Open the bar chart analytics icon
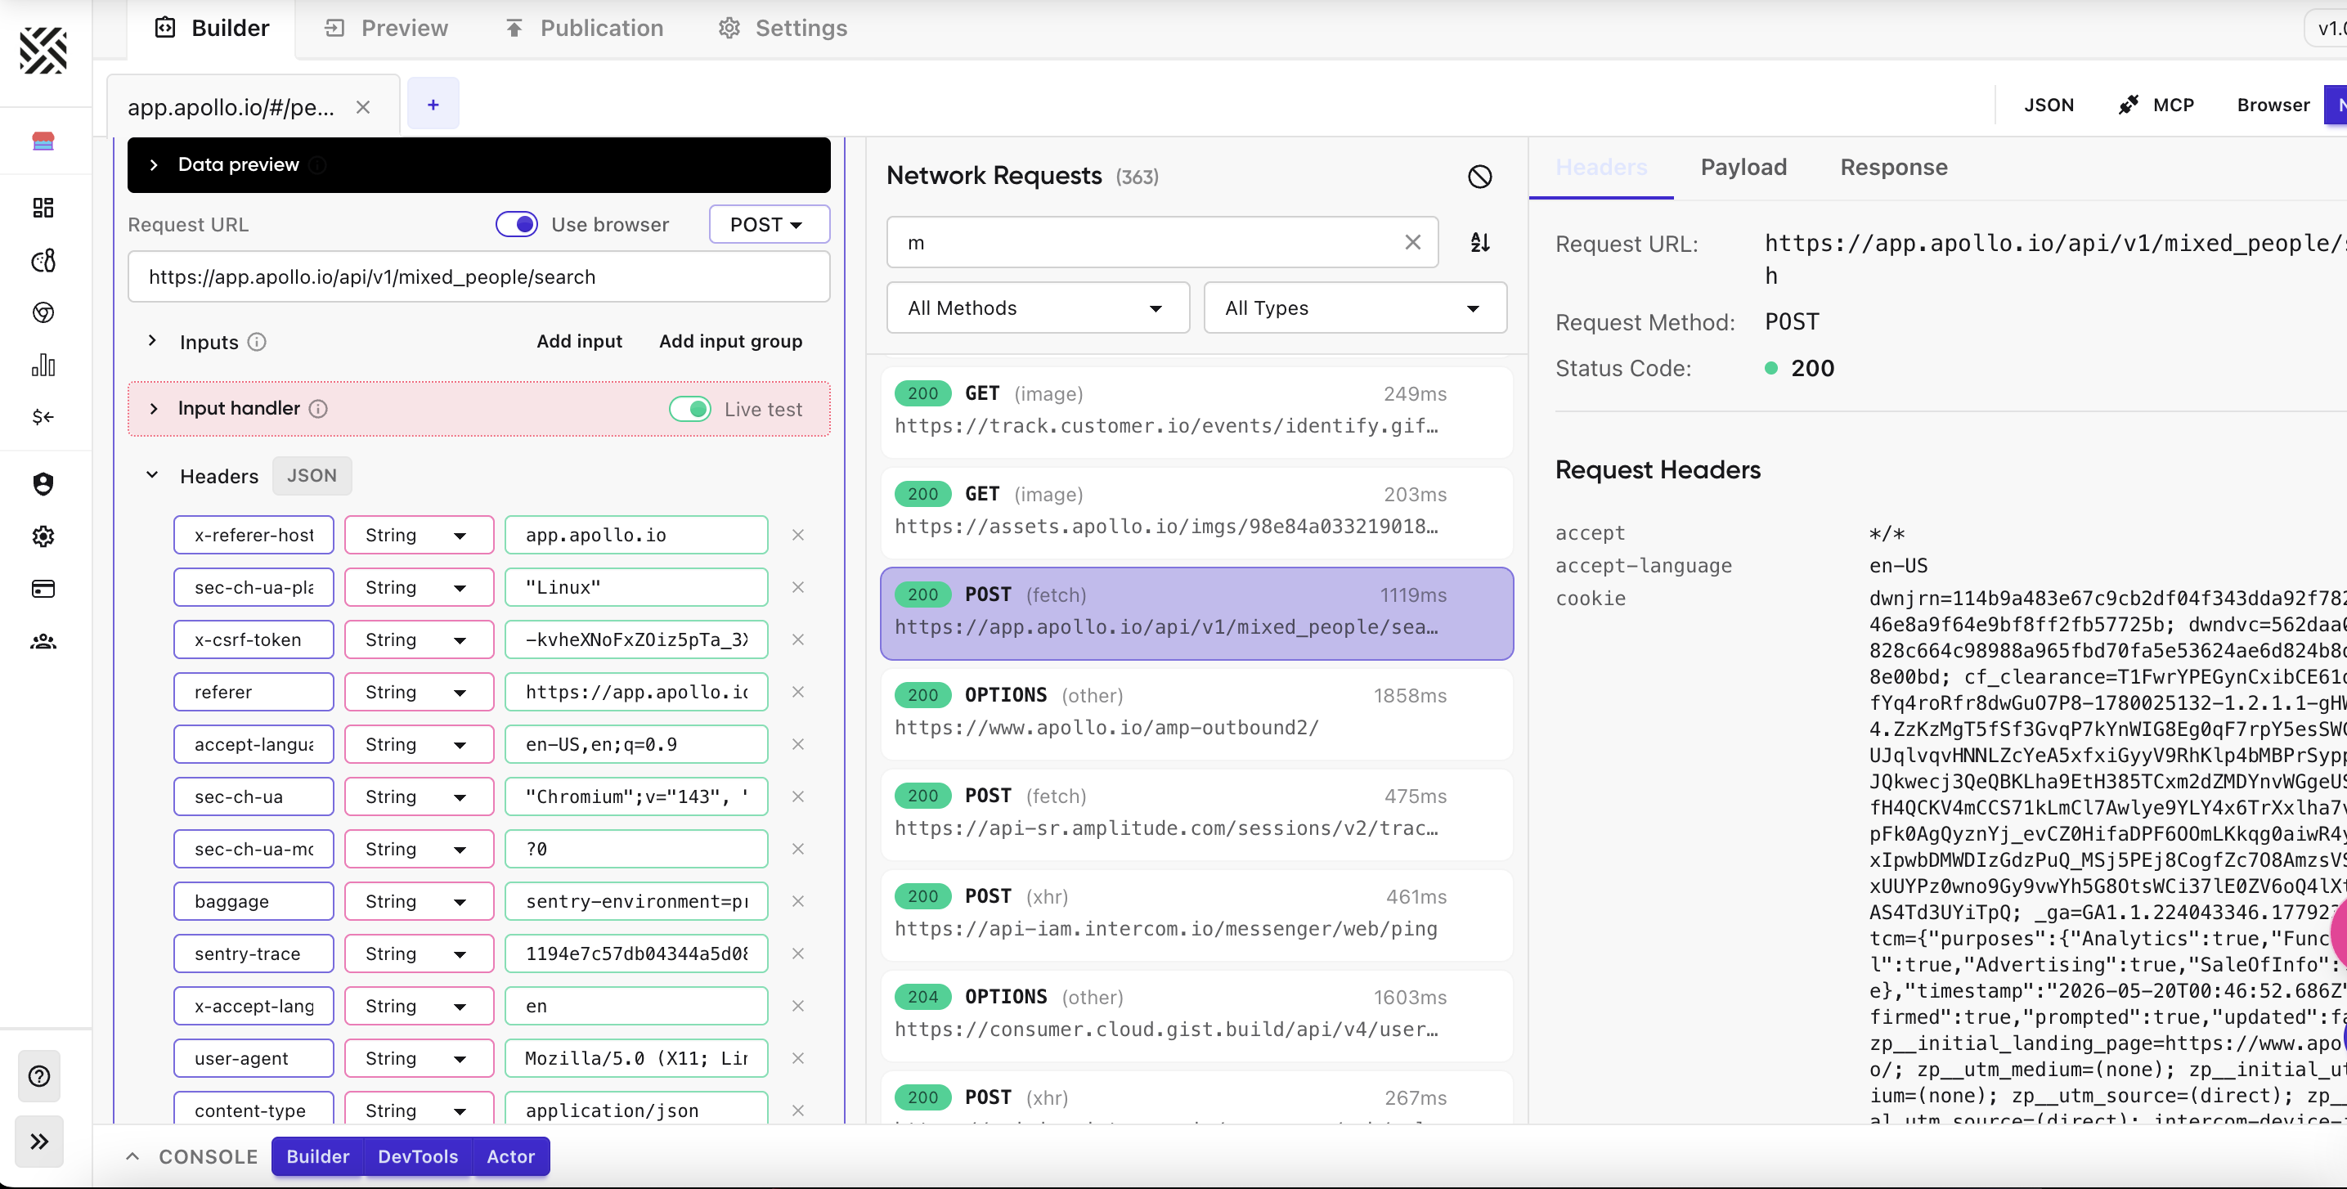The height and width of the screenshot is (1189, 2347). coord(43,366)
